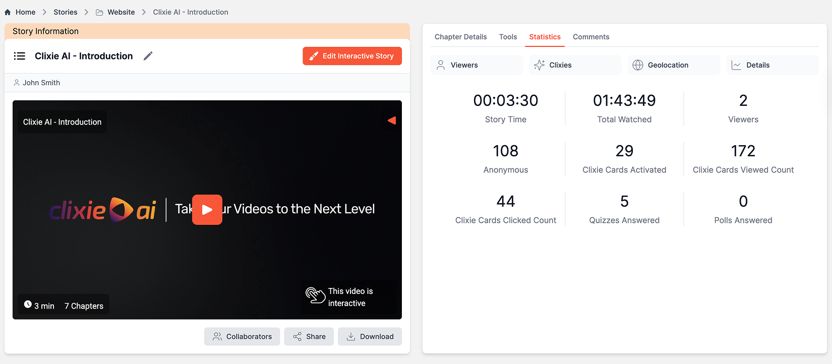
Task: Open the Collaborators dialog
Action: point(242,337)
